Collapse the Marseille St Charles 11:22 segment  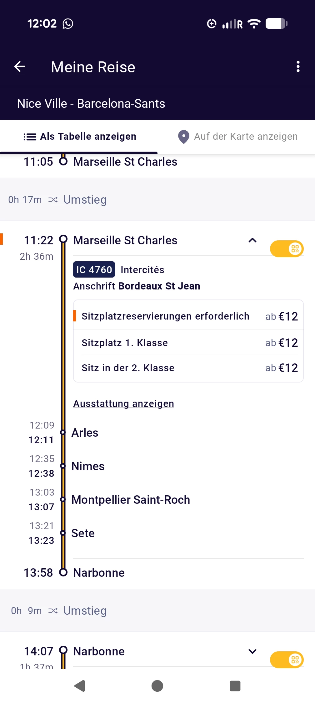252,240
